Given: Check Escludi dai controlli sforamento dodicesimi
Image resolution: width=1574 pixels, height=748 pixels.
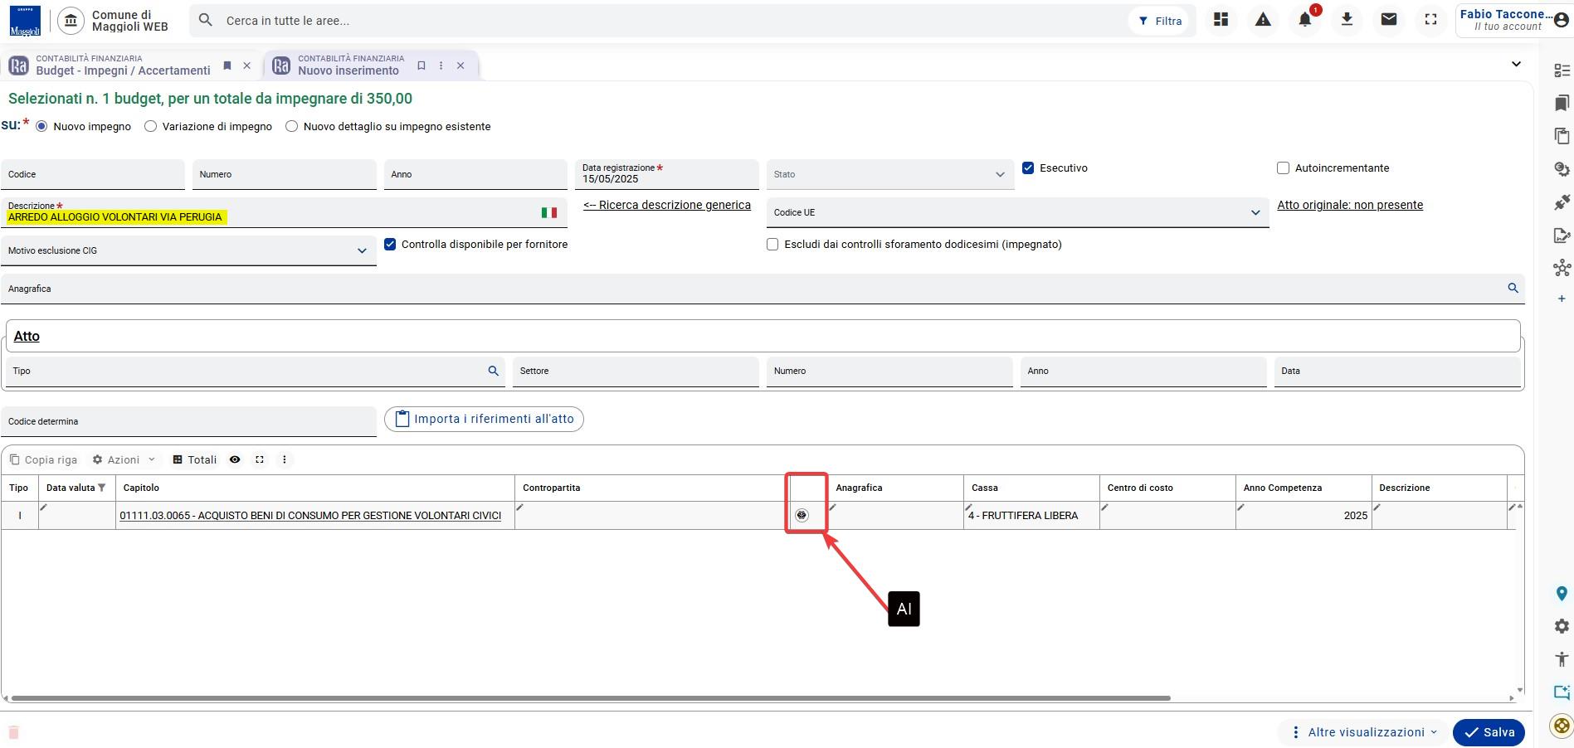Looking at the screenshot, I should [x=772, y=244].
